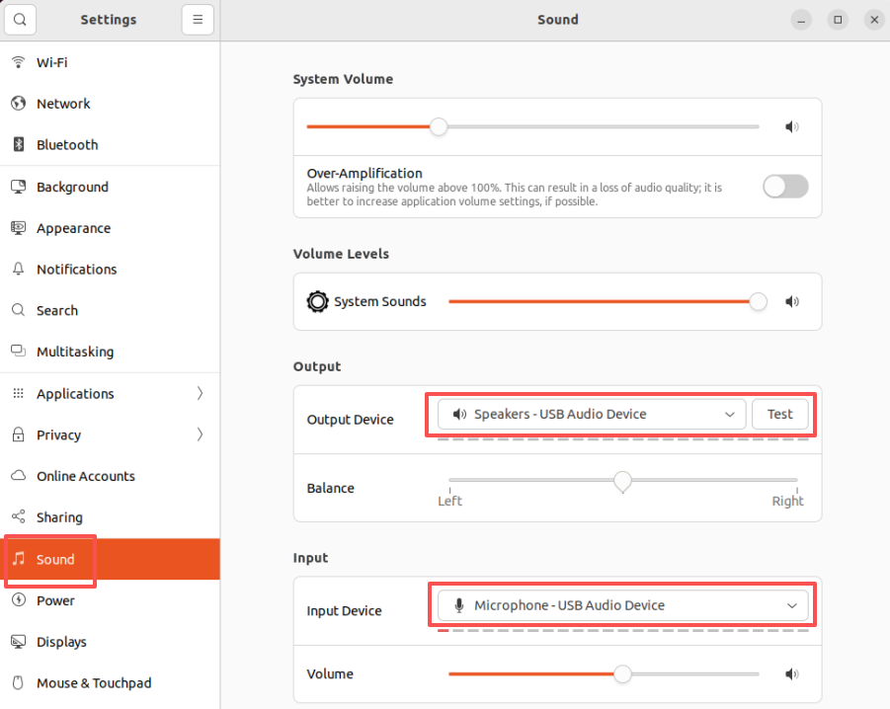The height and width of the screenshot is (709, 890).
Task: Enable the Over-Amplification switch
Action: coord(785,187)
